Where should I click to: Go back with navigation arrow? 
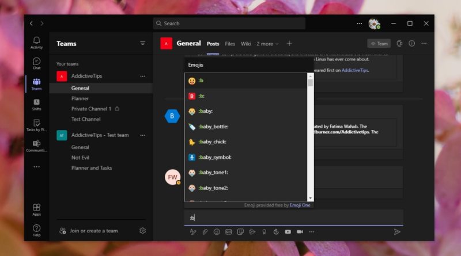coord(31,23)
